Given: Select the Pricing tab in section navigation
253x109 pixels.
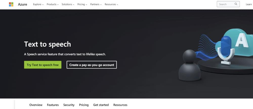Looking at the screenshot, I should pyautogui.click(x=84, y=105).
